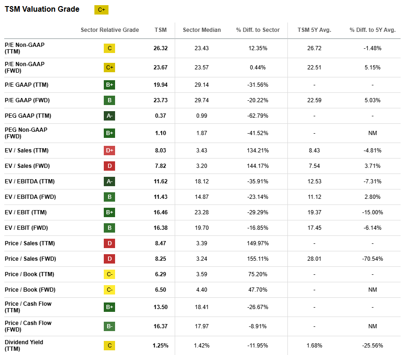The height and width of the screenshot is (355, 402).
Task: Click the B- grade for Price / Cash Flow (FWD)
Action: pyautogui.click(x=109, y=326)
